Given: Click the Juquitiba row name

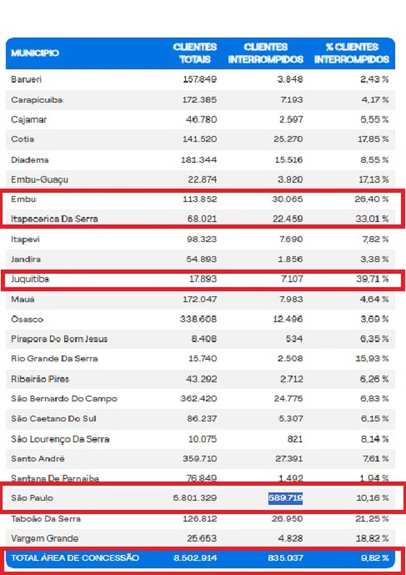Looking at the screenshot, I should [x=30, y=279].
